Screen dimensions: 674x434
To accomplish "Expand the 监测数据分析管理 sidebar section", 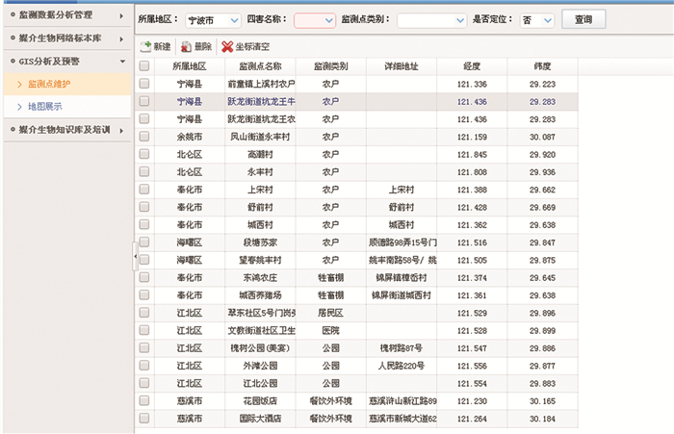I will (66, 16).
